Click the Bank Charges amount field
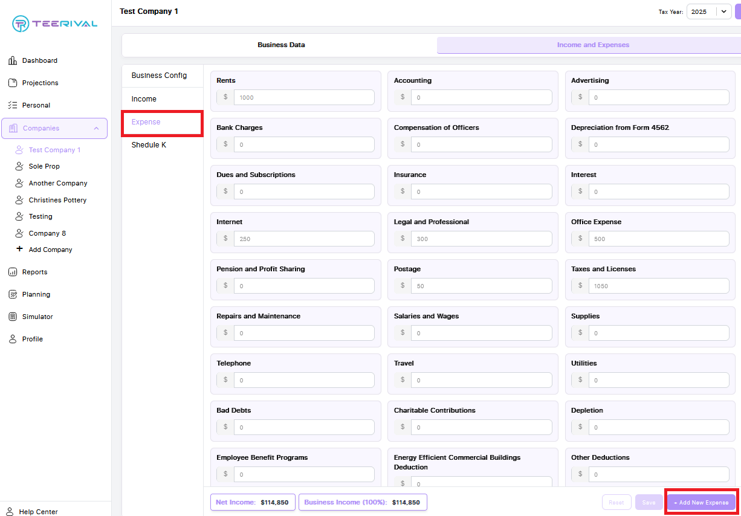This screenshot has width=741, height=516. tap(304, 144)
